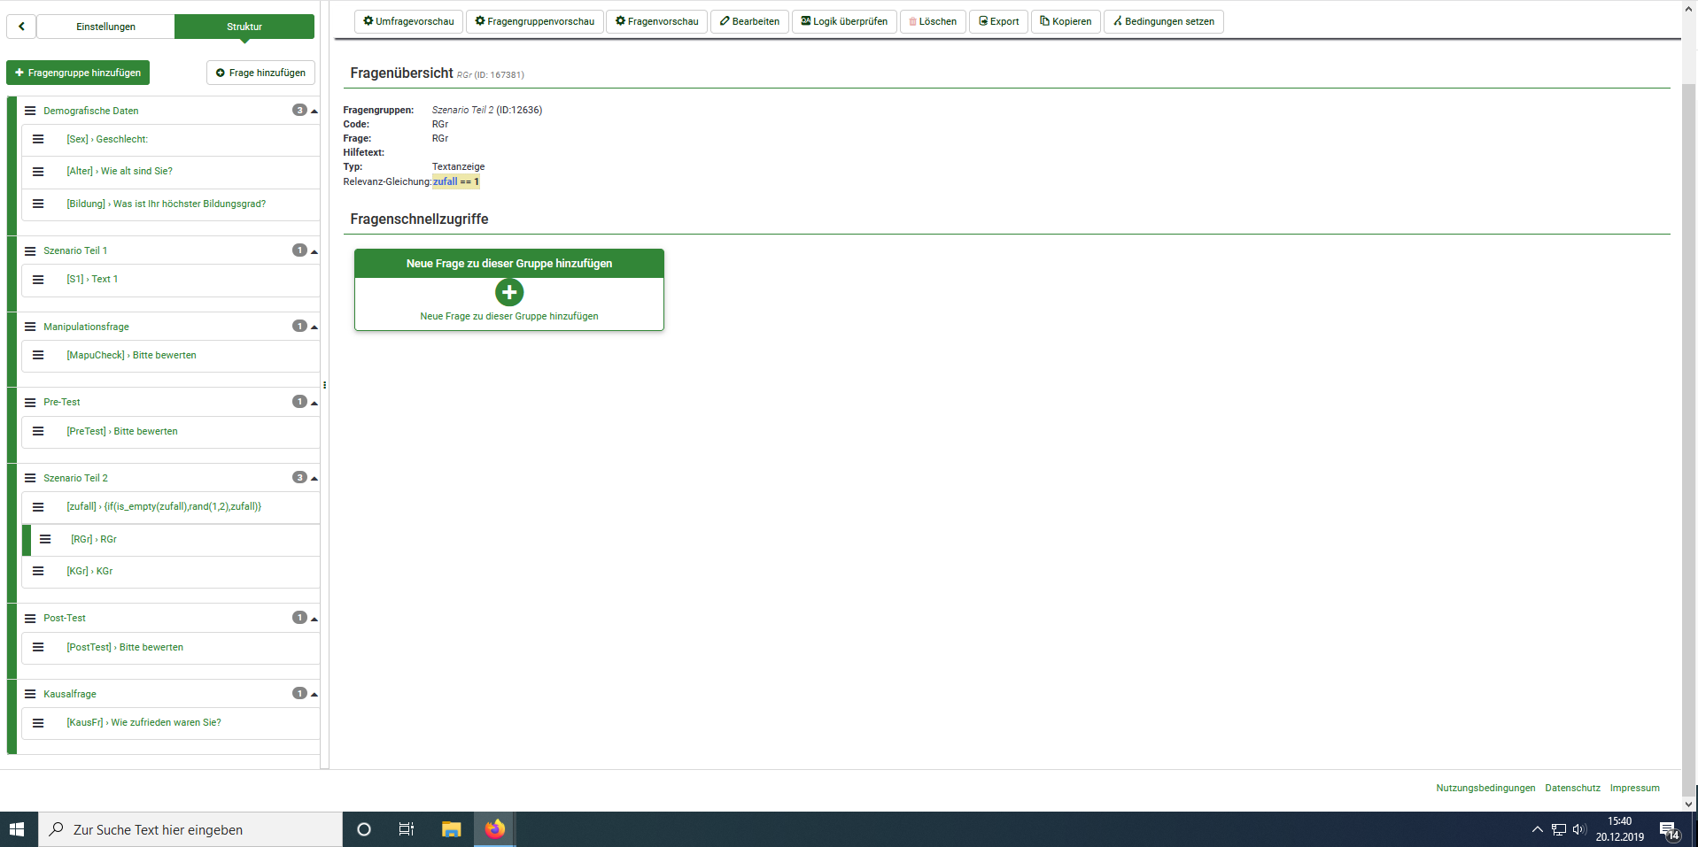Click the Fragengruppe hinzufügen button

78,73
